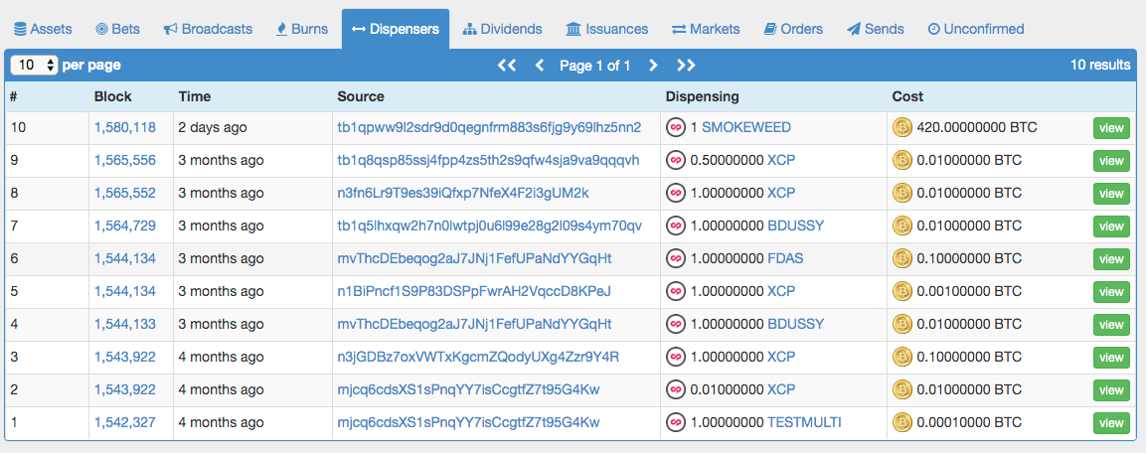View dispenser number 5
This screenshot has height=453, width=1146.
pyautogui.click(x=1111, y=291)
